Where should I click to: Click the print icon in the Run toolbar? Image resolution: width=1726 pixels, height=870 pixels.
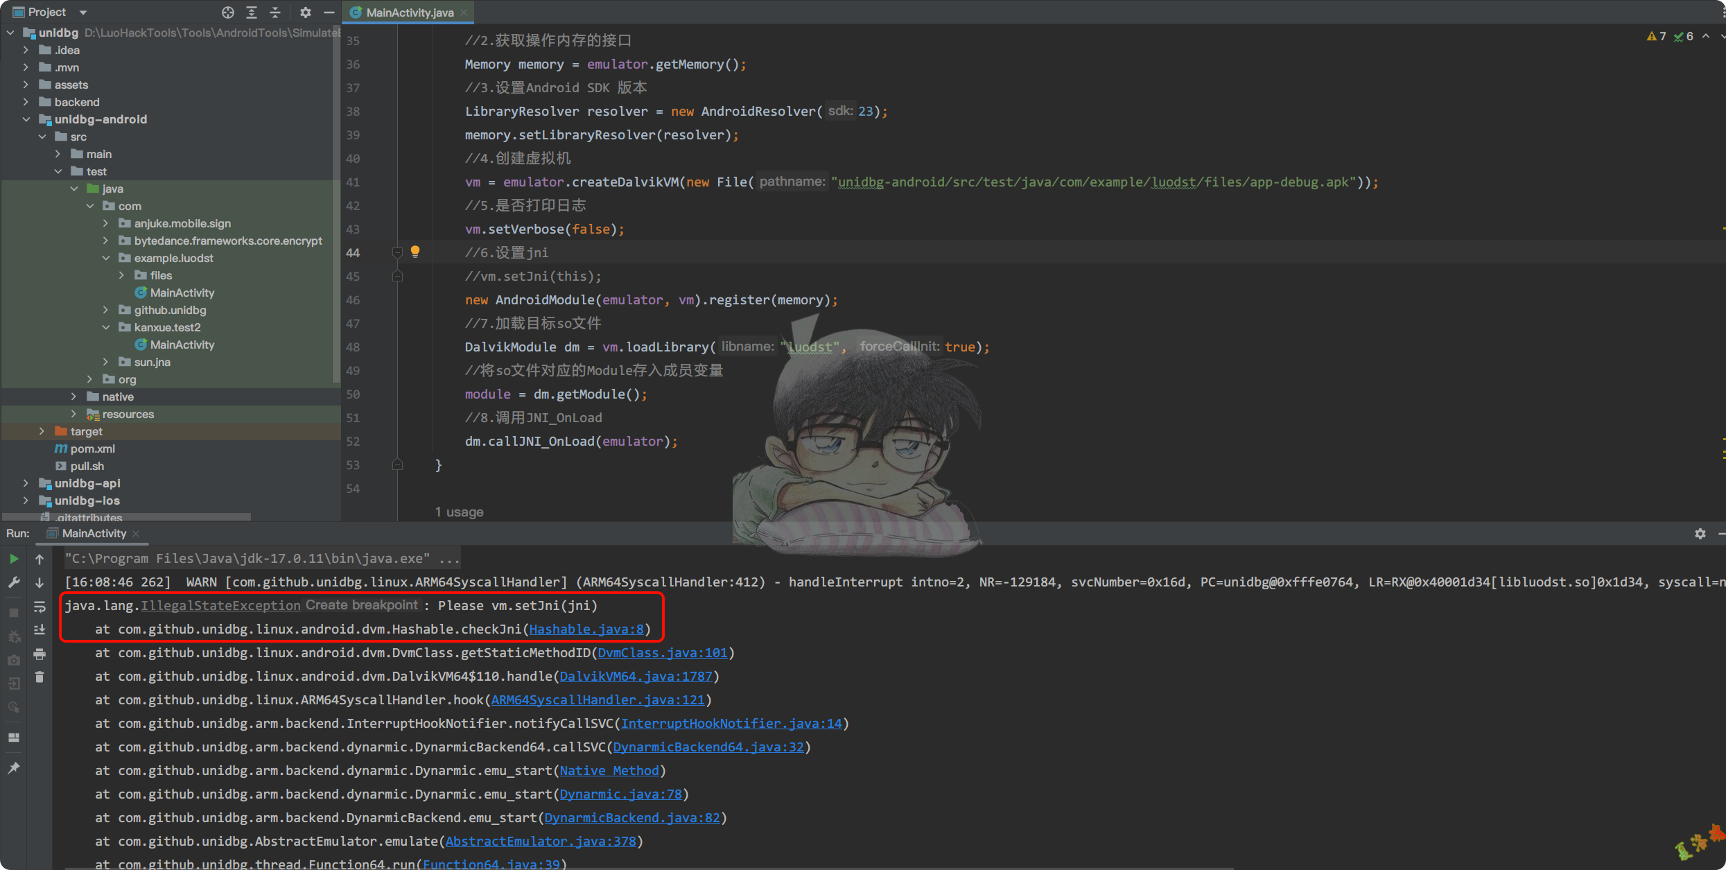point(40,654)
